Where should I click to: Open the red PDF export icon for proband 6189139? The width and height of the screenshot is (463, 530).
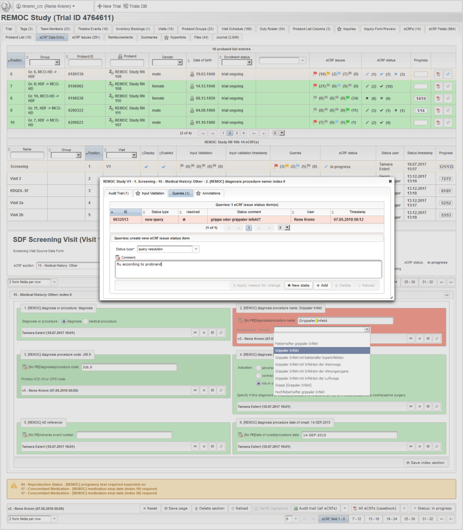click(439, 74)
